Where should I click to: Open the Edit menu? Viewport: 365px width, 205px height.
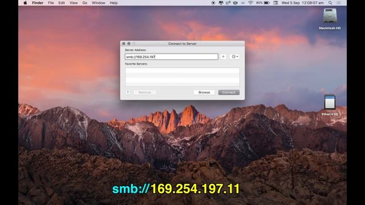62,3
